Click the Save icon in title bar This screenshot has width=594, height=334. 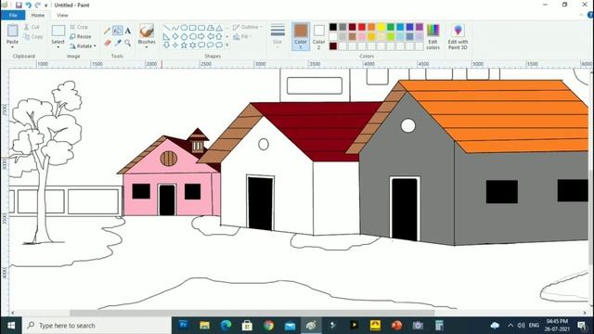pyautogui.click(x=19, y=6)
